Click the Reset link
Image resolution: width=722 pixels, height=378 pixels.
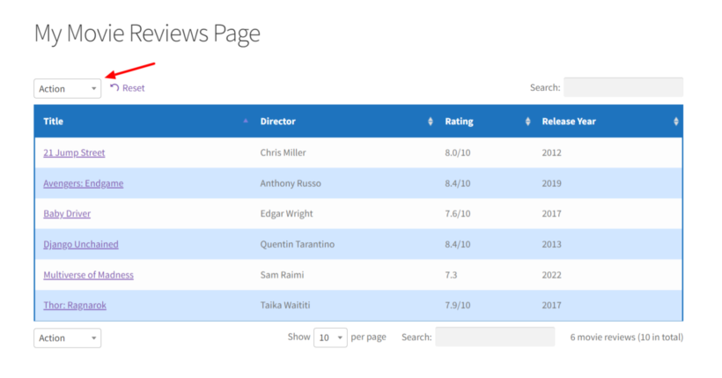click(128, 88)
